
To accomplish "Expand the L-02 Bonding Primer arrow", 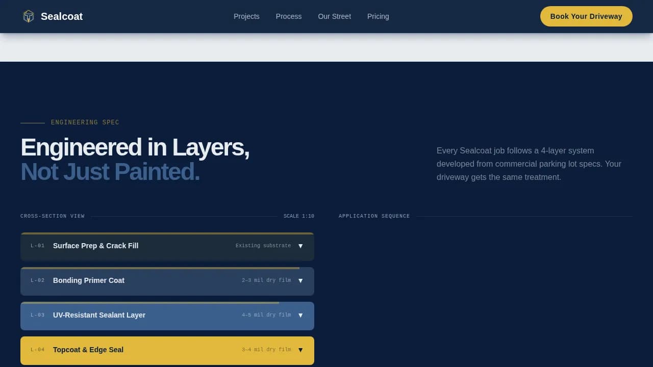I will point(300,281).
